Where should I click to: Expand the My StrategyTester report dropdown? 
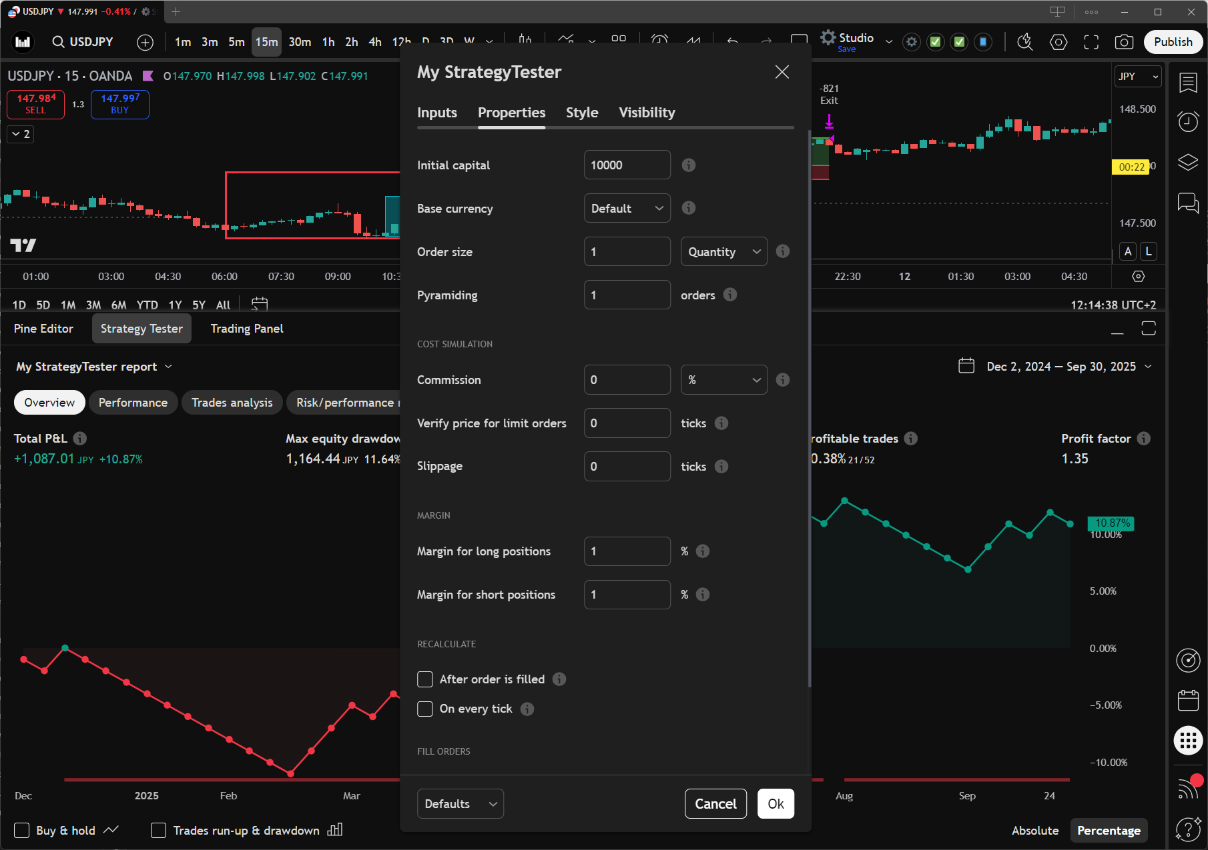click(94, 366)
